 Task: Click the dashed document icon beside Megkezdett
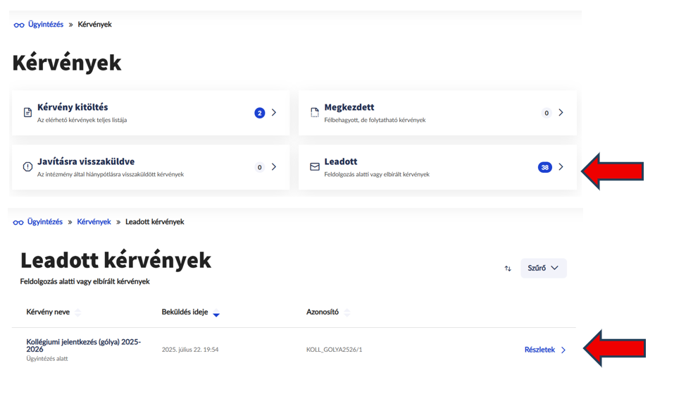pos(315,113)
